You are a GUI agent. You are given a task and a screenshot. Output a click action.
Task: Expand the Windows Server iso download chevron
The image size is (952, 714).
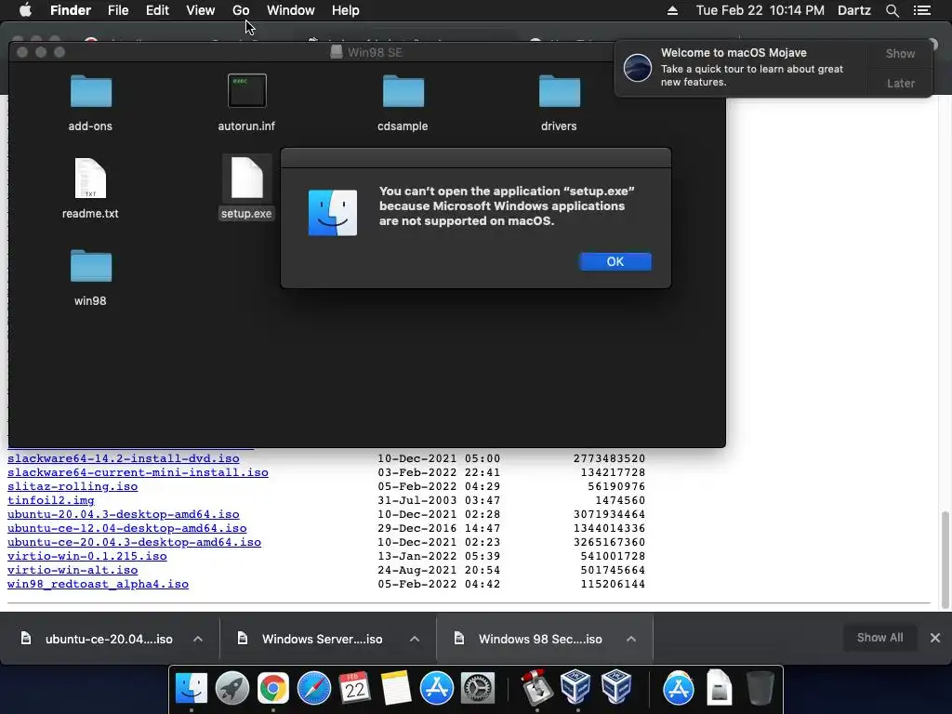pyautogui.click(x=415, y=639)
